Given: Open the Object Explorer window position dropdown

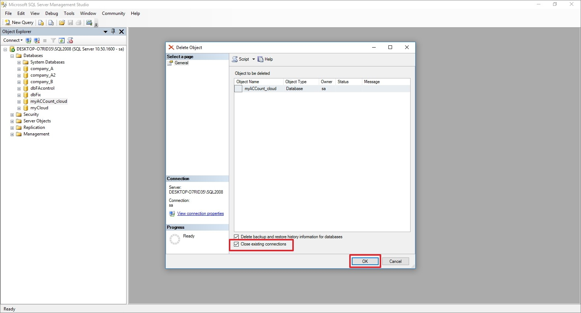Looking at the screenshot, I should coord(106,32).
